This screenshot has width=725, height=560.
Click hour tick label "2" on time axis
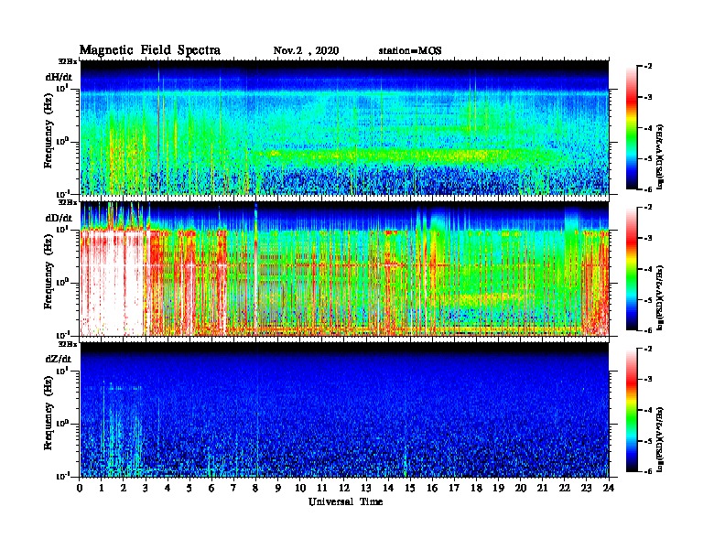coord(124,489)
